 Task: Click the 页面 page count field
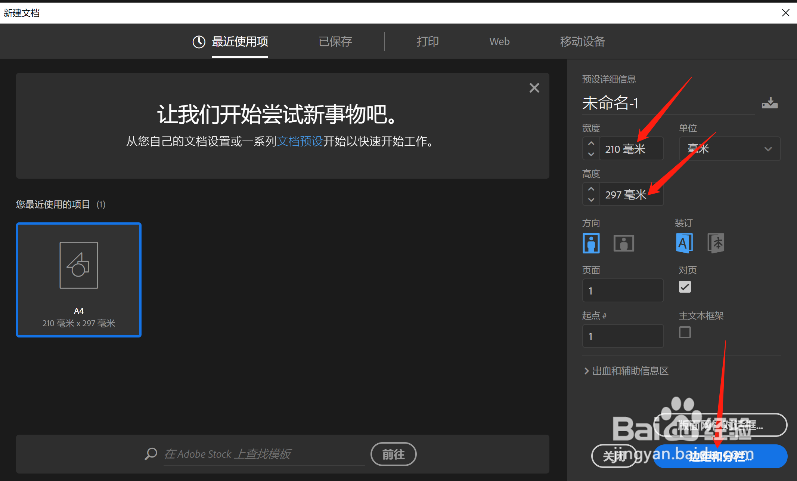tap(623, 290)
